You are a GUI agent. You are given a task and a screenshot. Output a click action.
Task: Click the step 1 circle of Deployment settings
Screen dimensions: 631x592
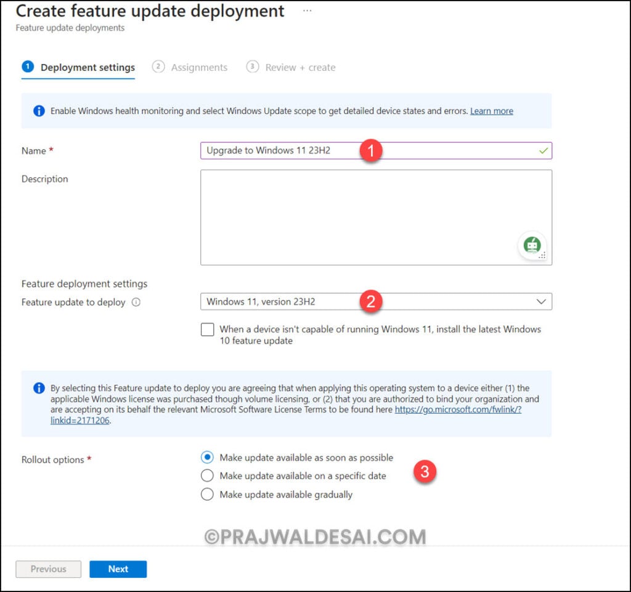pyautogui.click(x=28, y=67)
